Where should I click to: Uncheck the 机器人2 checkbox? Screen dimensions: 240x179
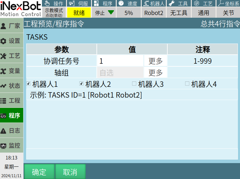coord(81,84)
